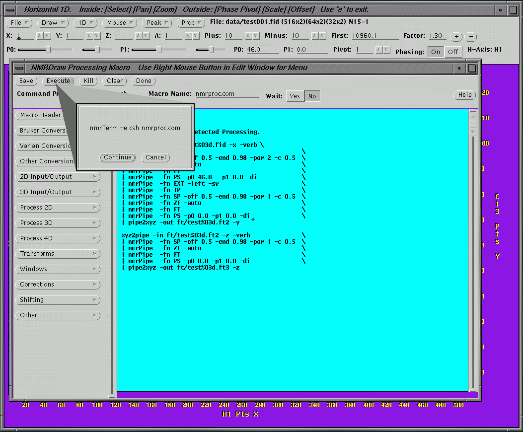Decrease the Pivot value with its down arrow

pos(387,50)
